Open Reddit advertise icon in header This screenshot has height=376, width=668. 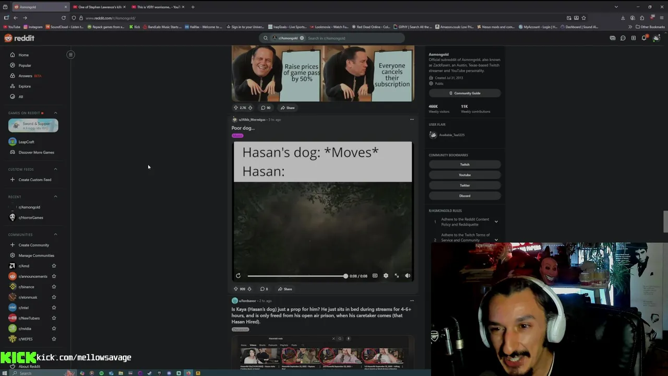click(x=613, y=38)
